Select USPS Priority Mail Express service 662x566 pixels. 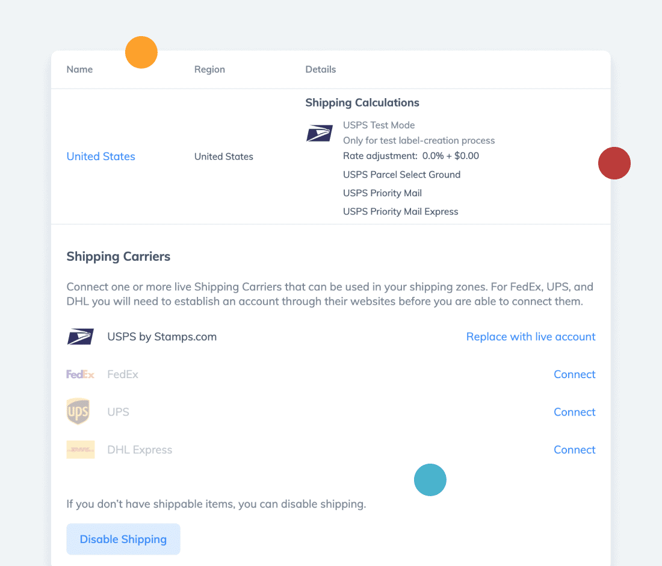(x=400, y=211)
